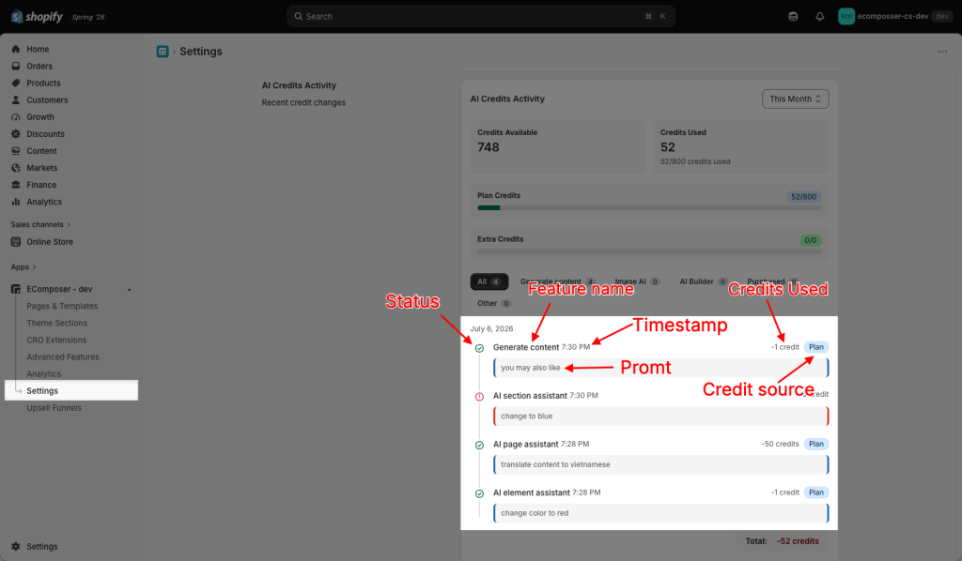The image size is (962, 561).
Task: Open Analytics bar chart icon
Action: tap(16, 202)
